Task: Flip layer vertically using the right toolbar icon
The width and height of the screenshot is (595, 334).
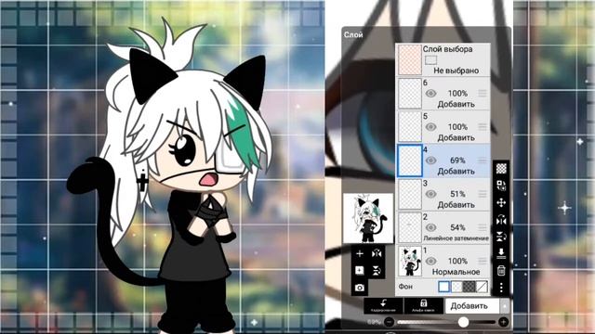Action: pos(501,237)
